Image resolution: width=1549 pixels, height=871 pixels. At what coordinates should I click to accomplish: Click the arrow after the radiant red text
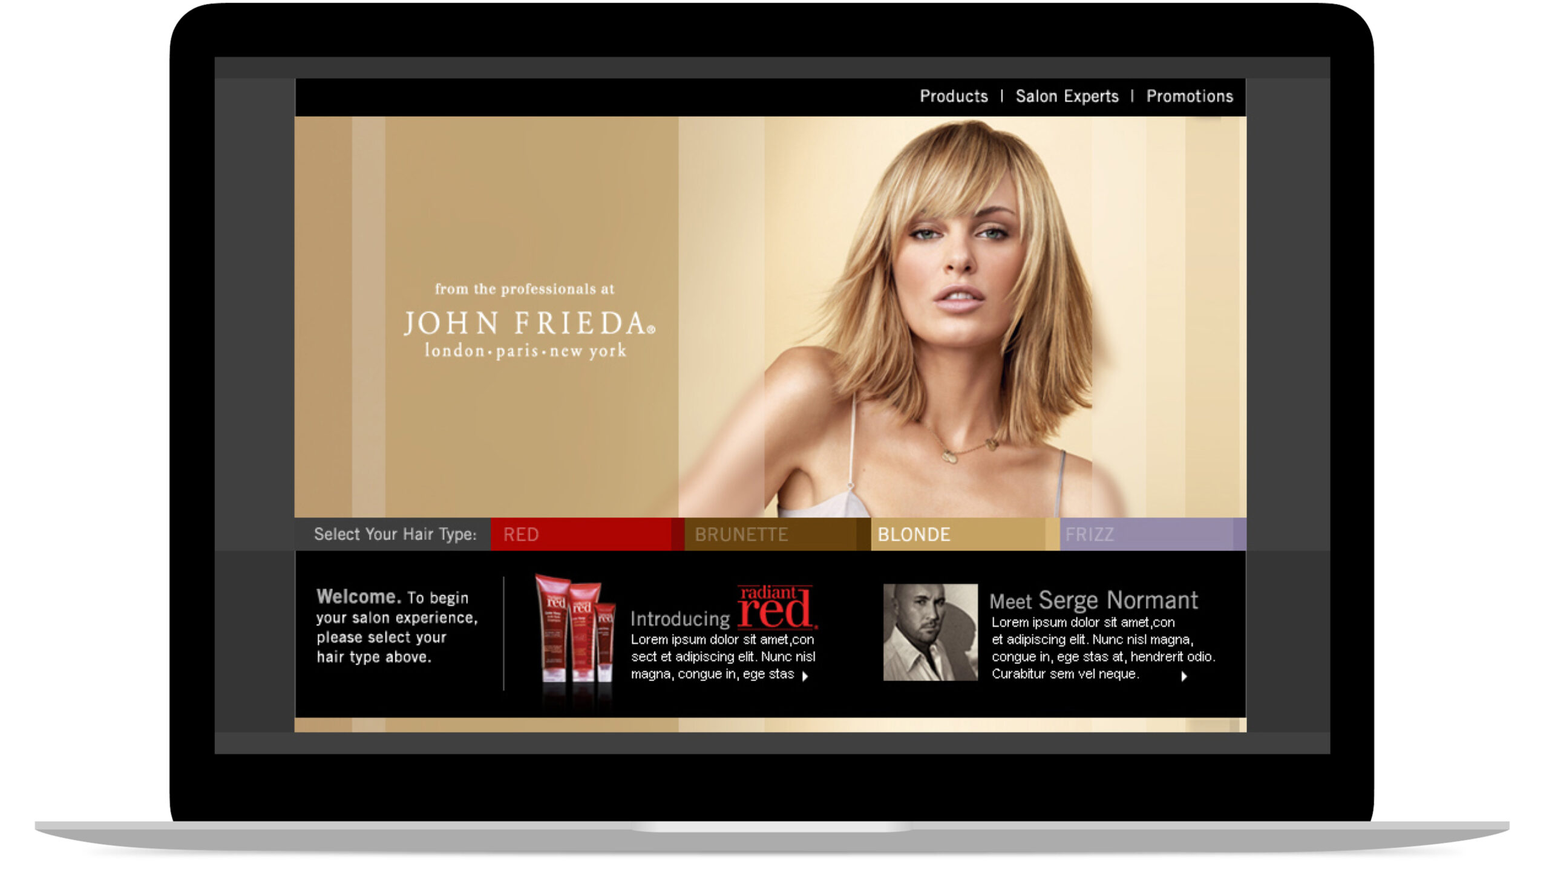805,676
